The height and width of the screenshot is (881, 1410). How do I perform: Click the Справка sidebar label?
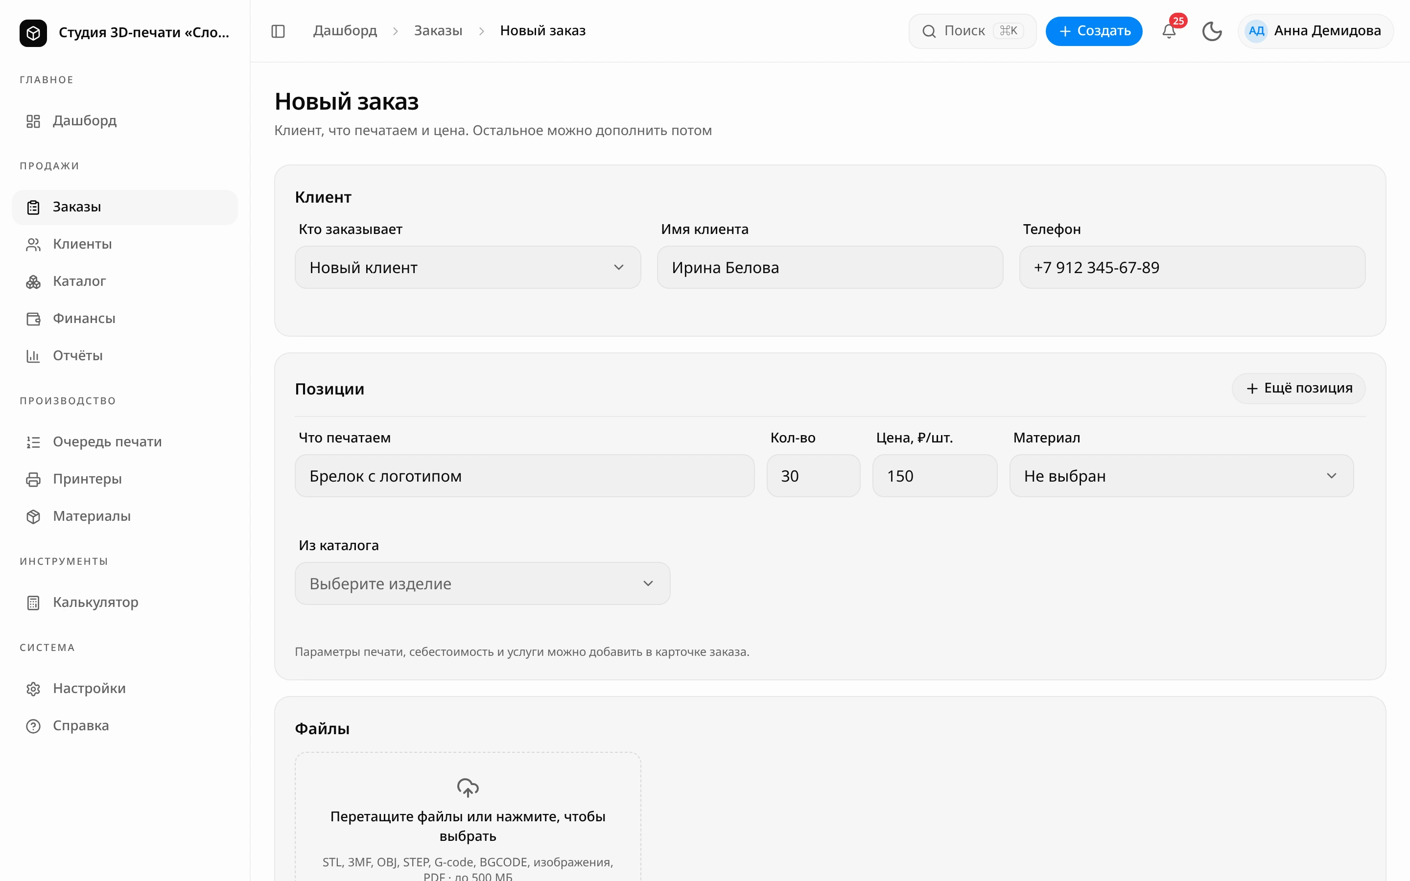tap(80, 726)
